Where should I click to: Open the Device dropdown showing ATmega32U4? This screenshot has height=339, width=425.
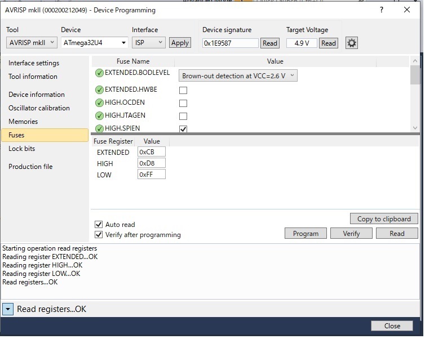coord(95,43)
